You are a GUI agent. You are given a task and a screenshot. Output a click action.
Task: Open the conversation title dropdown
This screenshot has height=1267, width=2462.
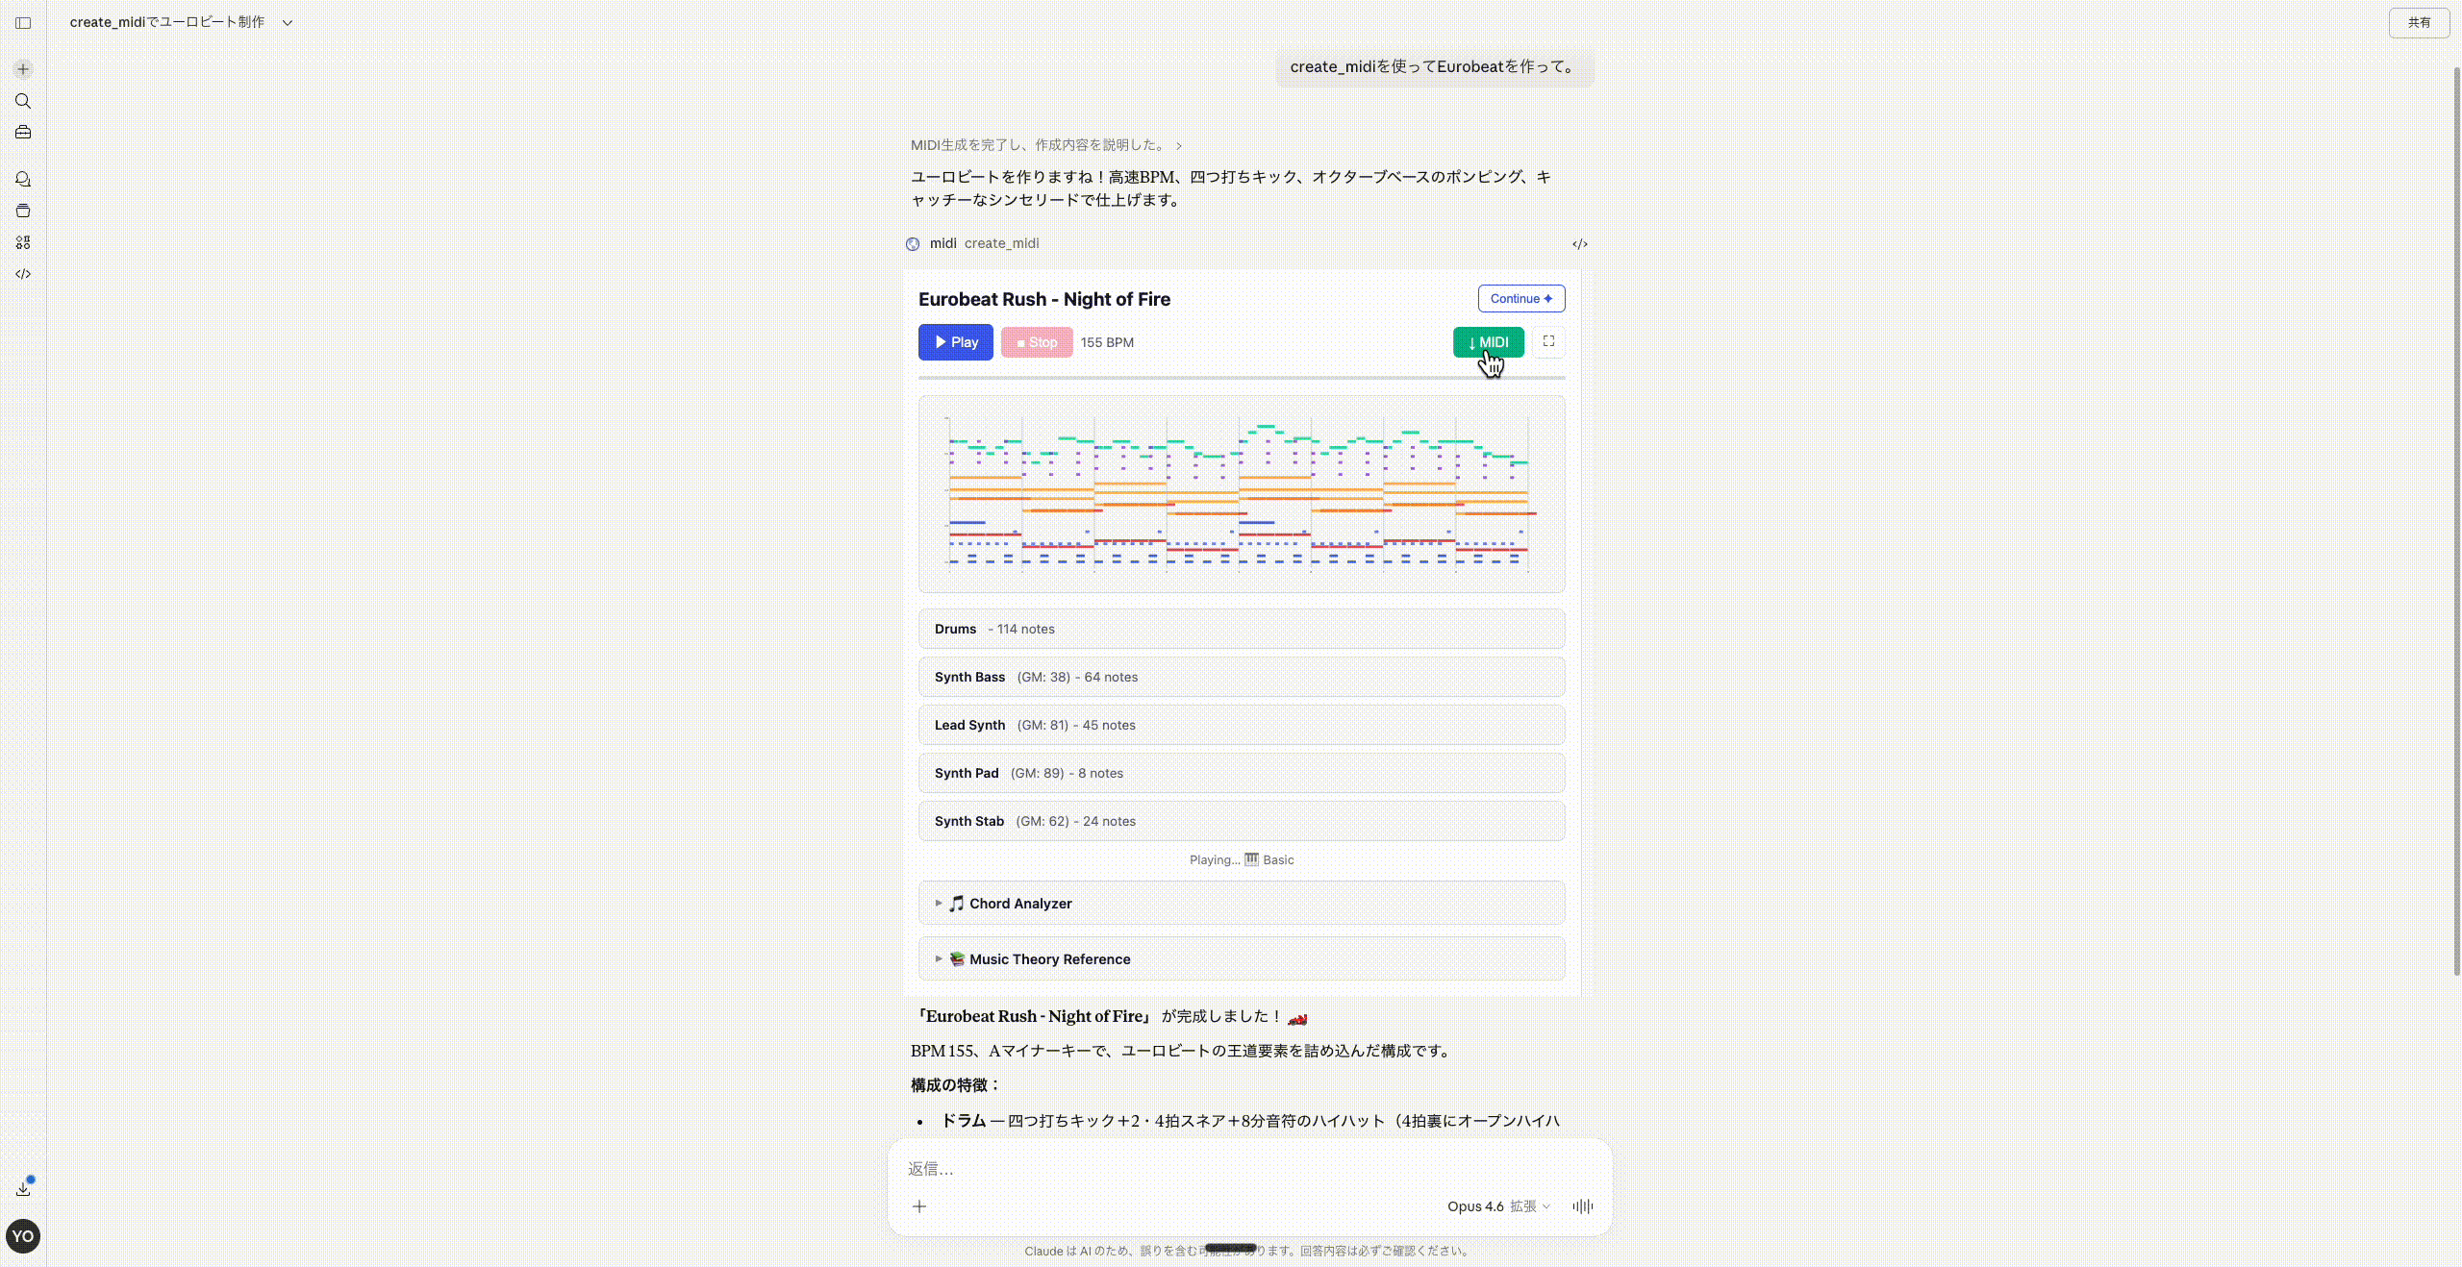tap(286, 21)
